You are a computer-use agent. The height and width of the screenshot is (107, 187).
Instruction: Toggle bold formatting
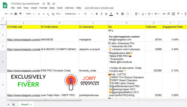click(97, 14)
